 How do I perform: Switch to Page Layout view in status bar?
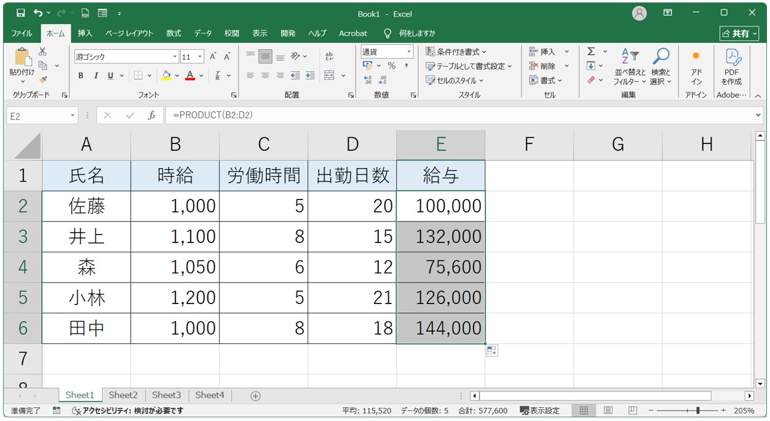coord(608,411)
